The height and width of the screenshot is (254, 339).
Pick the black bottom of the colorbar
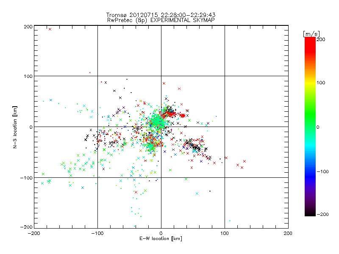click(310, 213)
